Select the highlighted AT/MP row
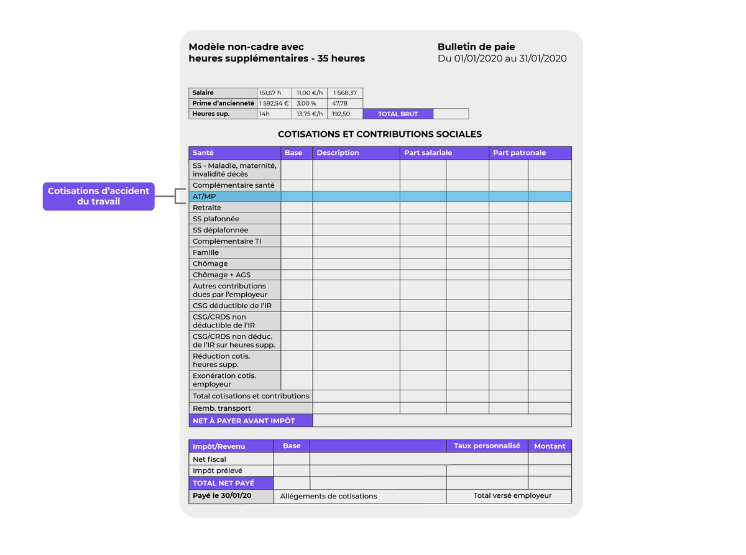The image size is (746, 555). click(380, 196)
